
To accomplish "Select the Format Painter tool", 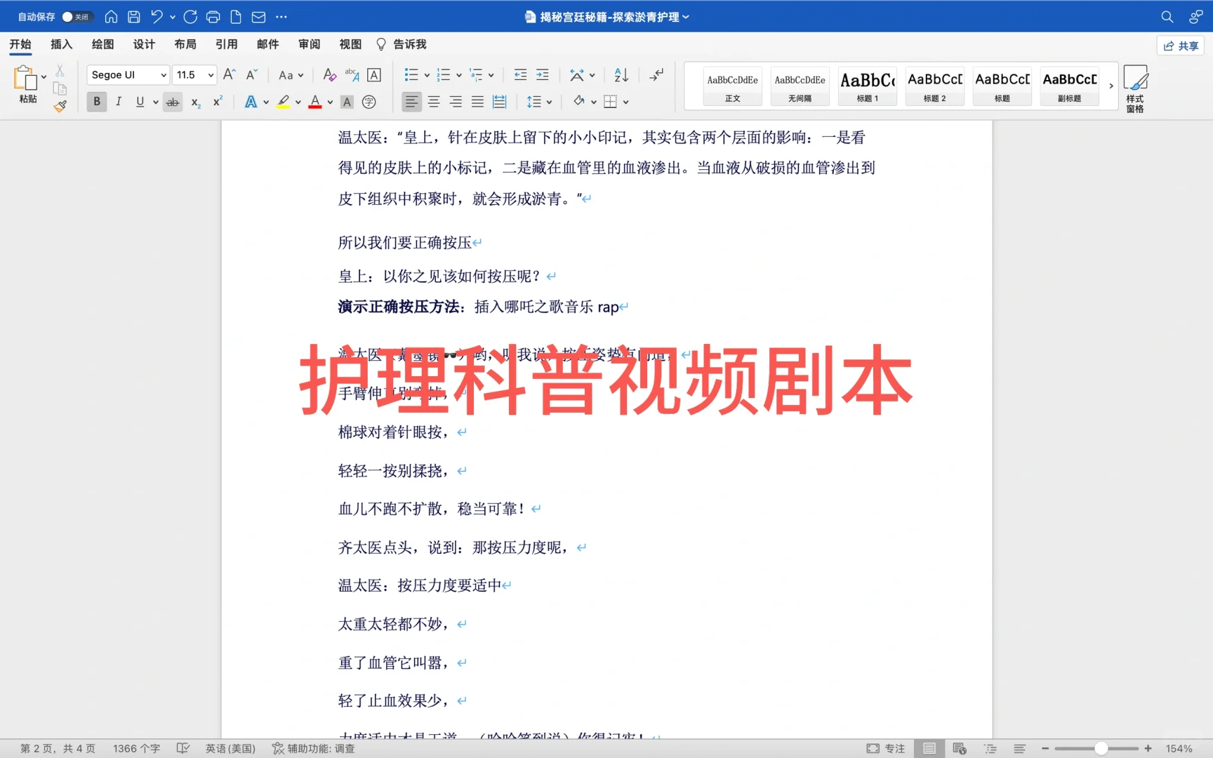I will click(x=60, y=105).
